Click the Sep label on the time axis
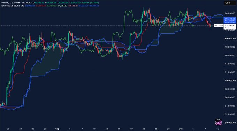This screenshot has width=237, height=131. [x=57, y=129]
